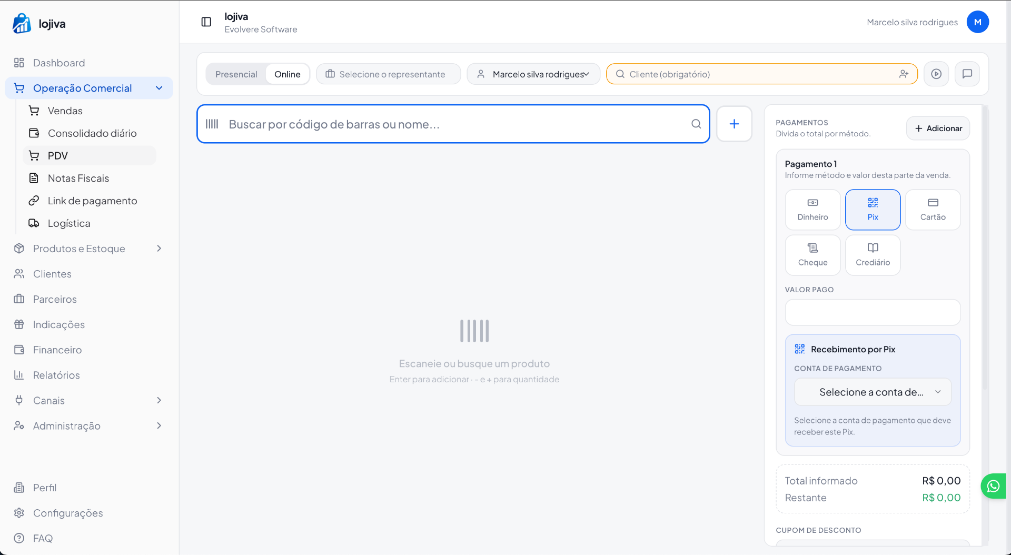The height and width of the screenshot is (555, 1011).
Task: Open the chat message icon button
Action: (967, 74)
